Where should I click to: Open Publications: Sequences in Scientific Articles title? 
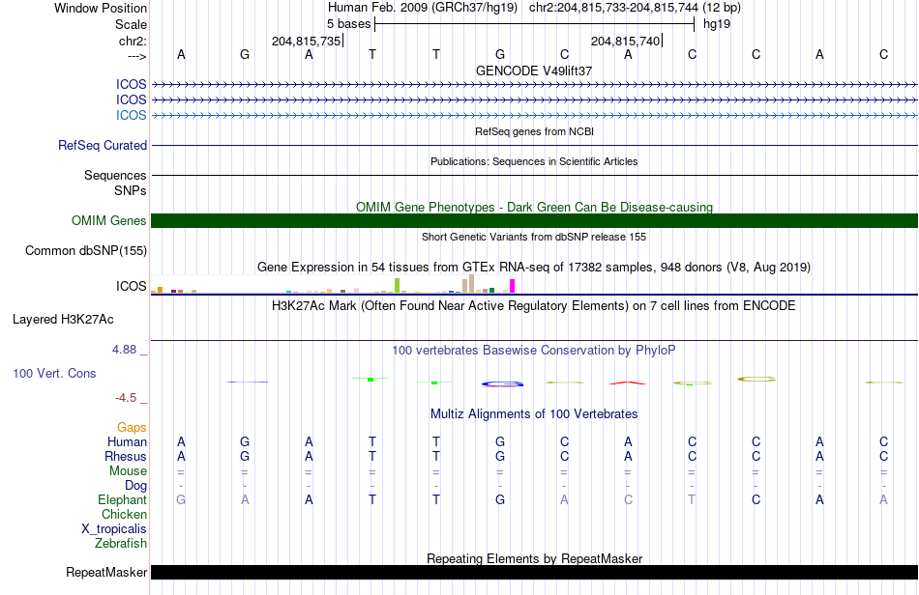pos(534,161)
